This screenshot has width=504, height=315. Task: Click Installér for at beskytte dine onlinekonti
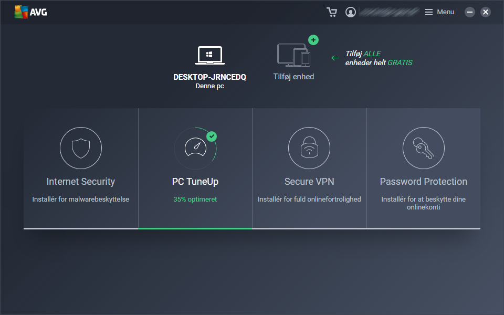(x=424, y=203)
